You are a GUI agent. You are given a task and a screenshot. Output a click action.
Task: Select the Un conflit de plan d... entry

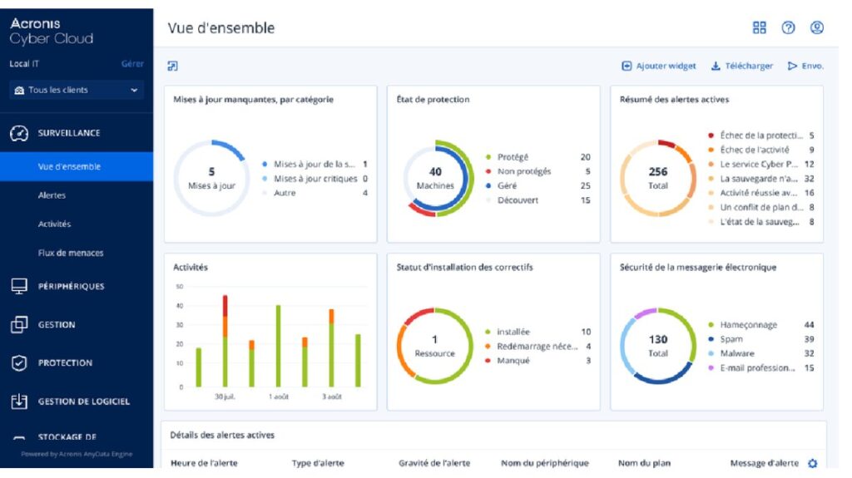(760, 208)
